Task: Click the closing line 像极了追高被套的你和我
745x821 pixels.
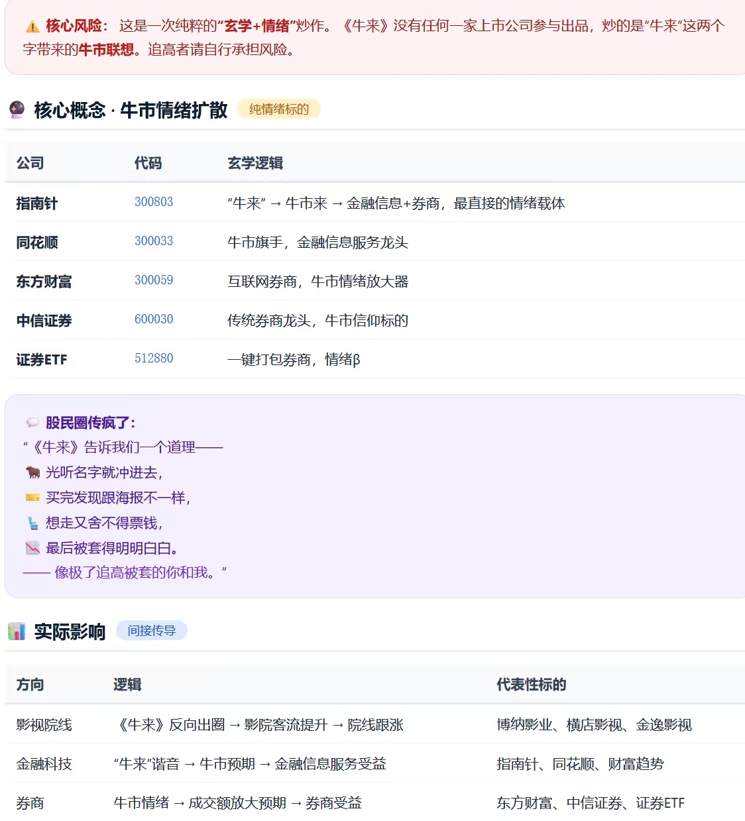Action: click(x=125, y=573)
